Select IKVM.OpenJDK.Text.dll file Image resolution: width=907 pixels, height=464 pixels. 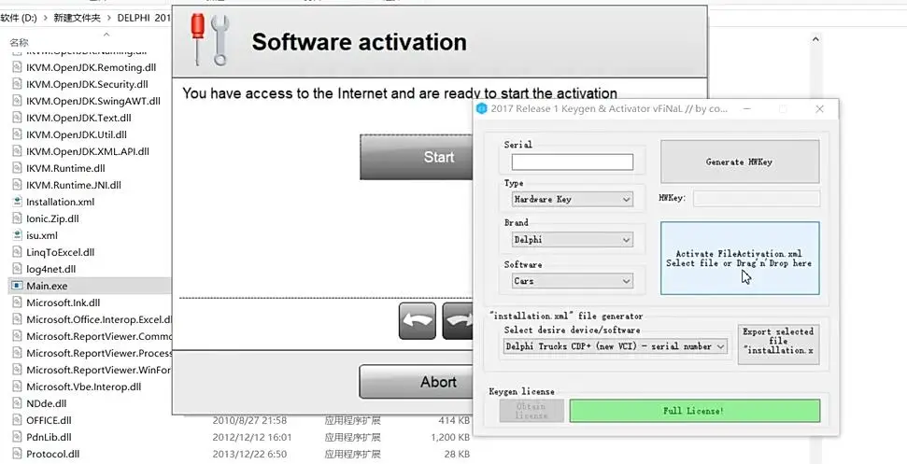coord(78,118)
